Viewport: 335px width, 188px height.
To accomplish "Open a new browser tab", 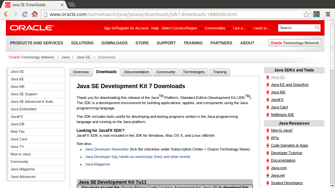I will [x=72, y=5].
